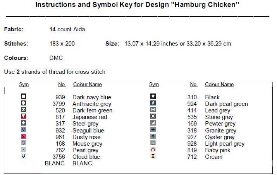Click the Baby pink symbol icon
277x175 pixels.
153,150
